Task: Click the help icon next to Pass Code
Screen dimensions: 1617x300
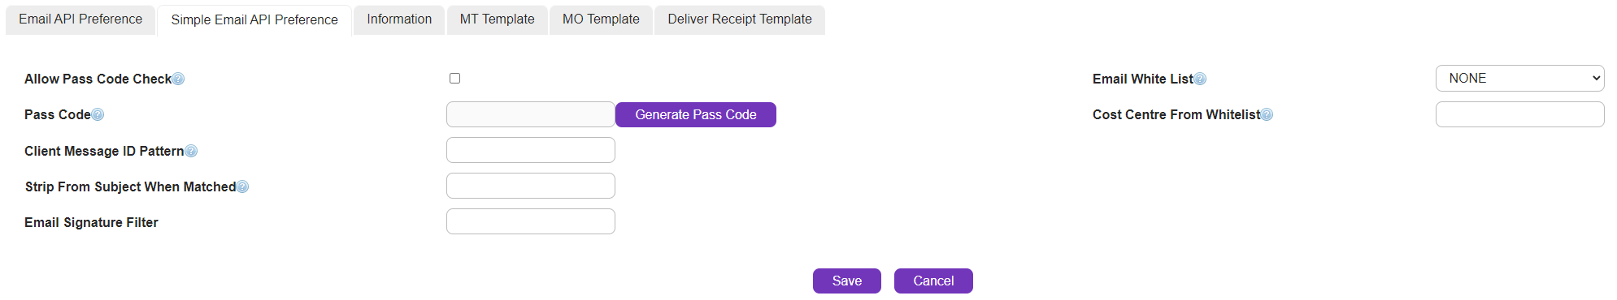Action: click(x=98, y=114)
